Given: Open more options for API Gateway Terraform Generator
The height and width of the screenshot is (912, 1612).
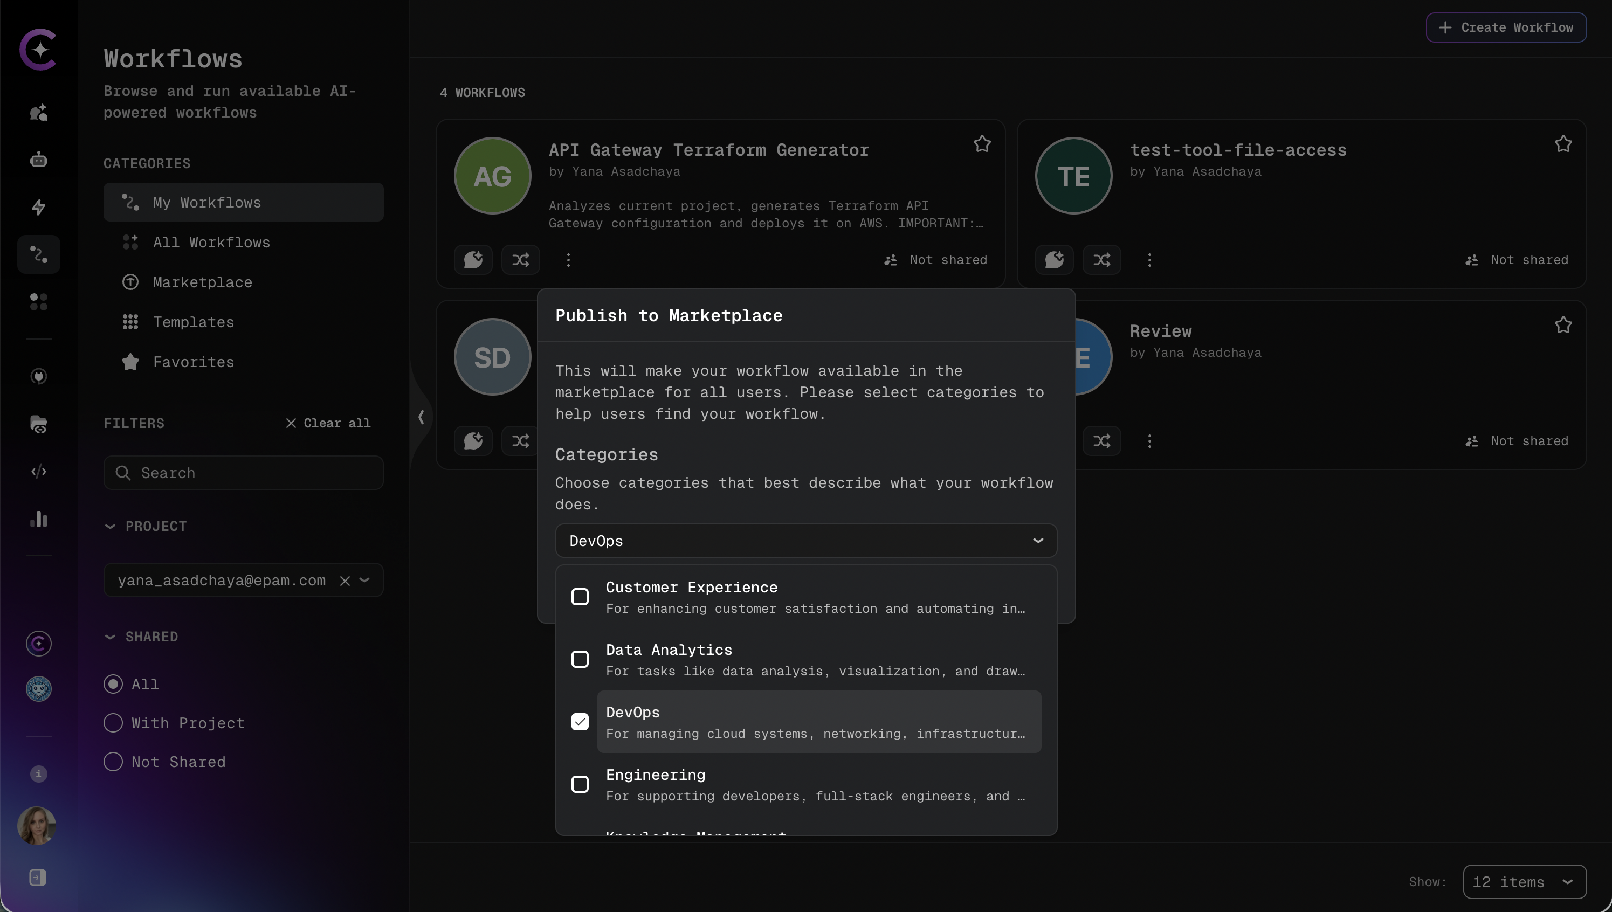Looking at the screenshot, I should point(568,259).
